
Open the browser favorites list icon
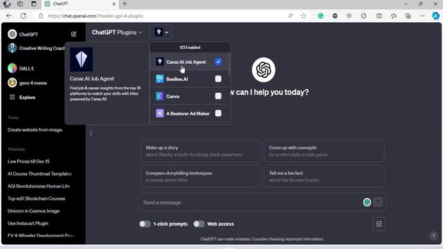point(394,16)
